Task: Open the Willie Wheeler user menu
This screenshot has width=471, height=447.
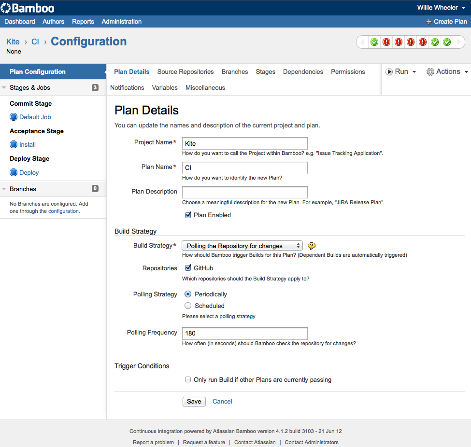Action: 441,8
